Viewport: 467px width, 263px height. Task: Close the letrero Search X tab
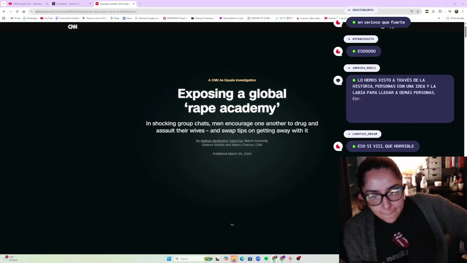pyautogui.click(x=90, y=4)
